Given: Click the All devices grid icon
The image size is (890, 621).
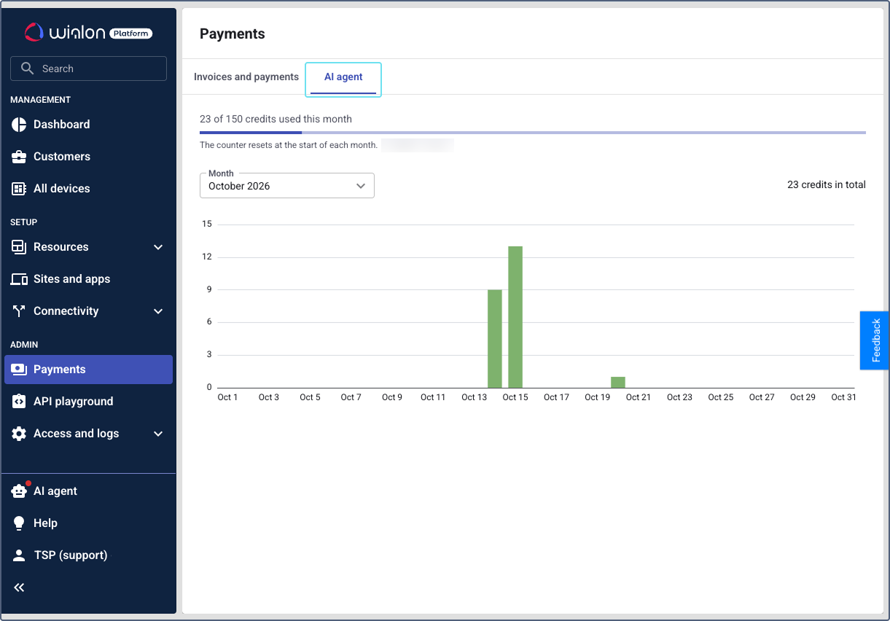Looking at the screenshot, I should tap(19, 189).
